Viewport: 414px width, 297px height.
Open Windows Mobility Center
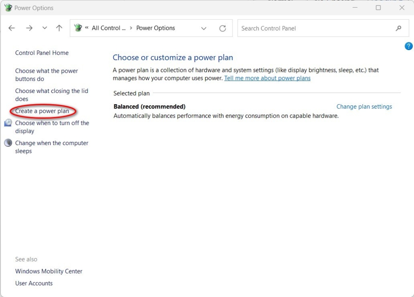[x=49, y=271]
